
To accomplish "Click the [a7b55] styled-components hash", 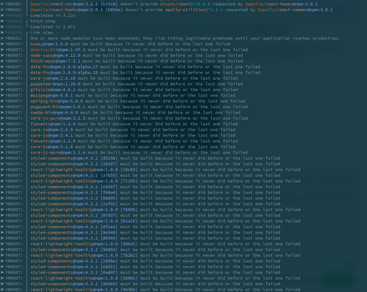I will coord(109,175).
